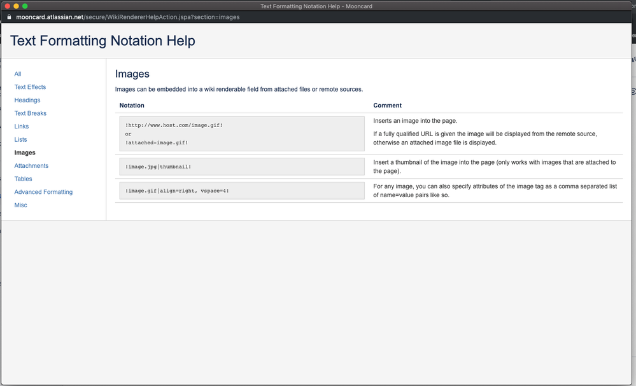Click the 'Images can be embedded' description

pyautogui.click(x=239, y=89)
